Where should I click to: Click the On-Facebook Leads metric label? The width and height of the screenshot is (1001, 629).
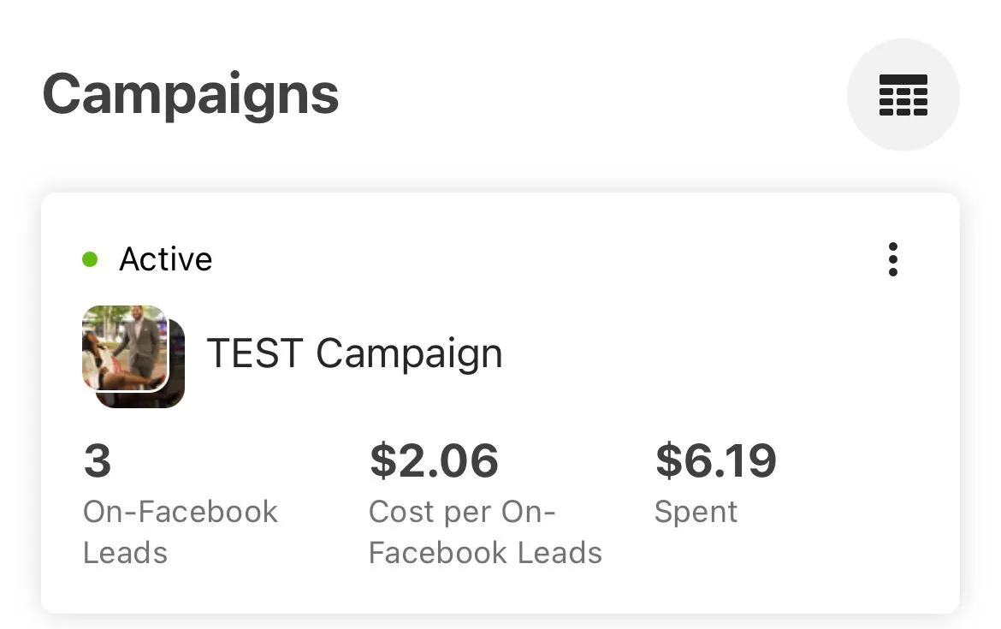180,512
